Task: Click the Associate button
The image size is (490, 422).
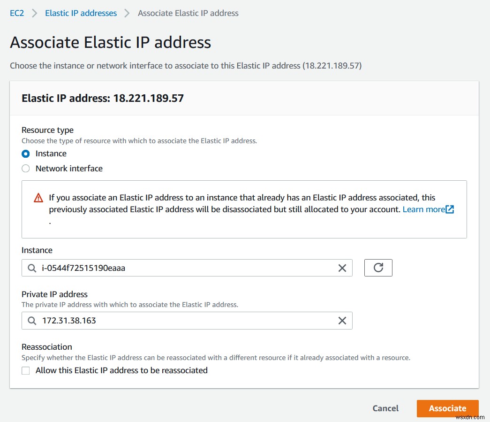Action: (447, 408)
